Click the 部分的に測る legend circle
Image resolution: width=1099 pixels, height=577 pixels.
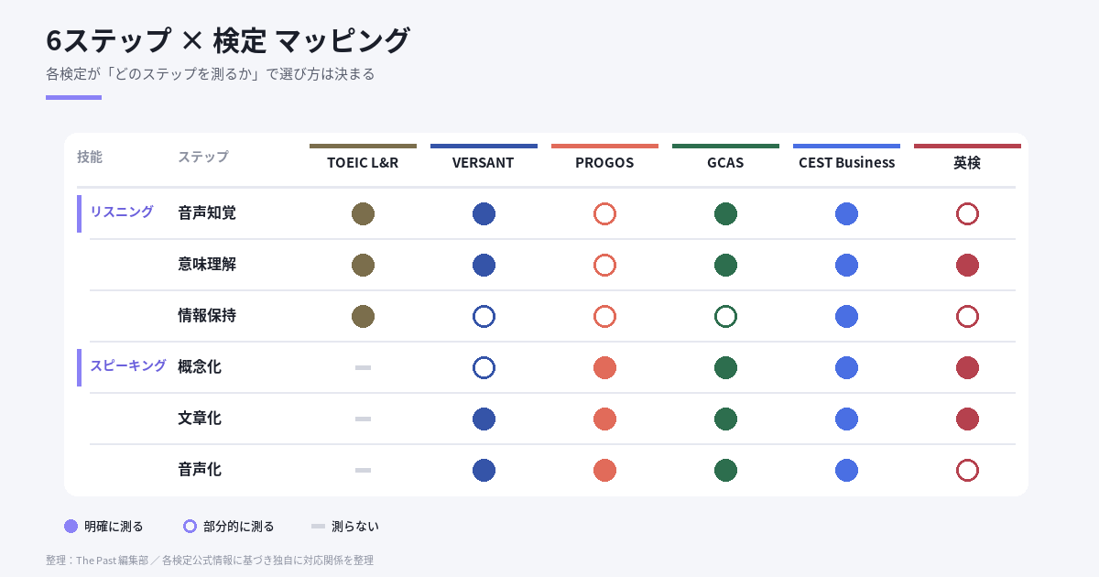(190, 526)
